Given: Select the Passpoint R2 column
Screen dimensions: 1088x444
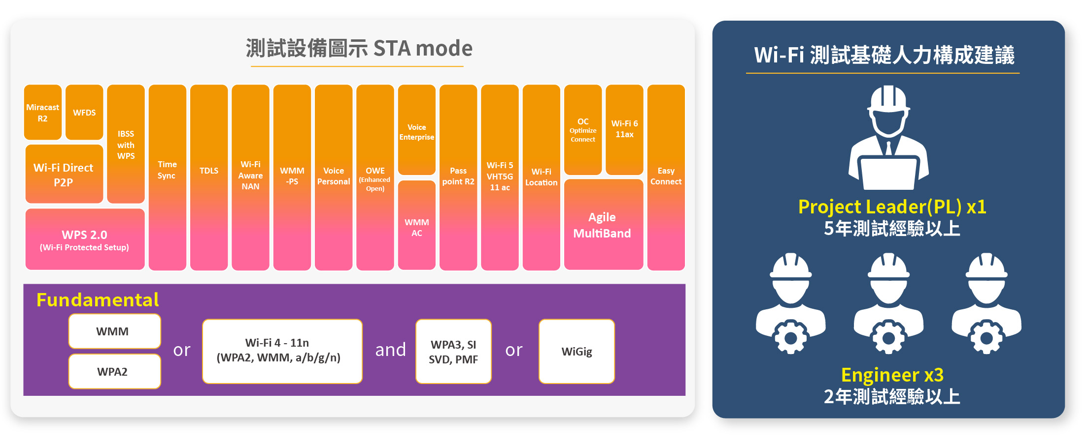Looking at the screenshot, I should click(x=458, y=178).
